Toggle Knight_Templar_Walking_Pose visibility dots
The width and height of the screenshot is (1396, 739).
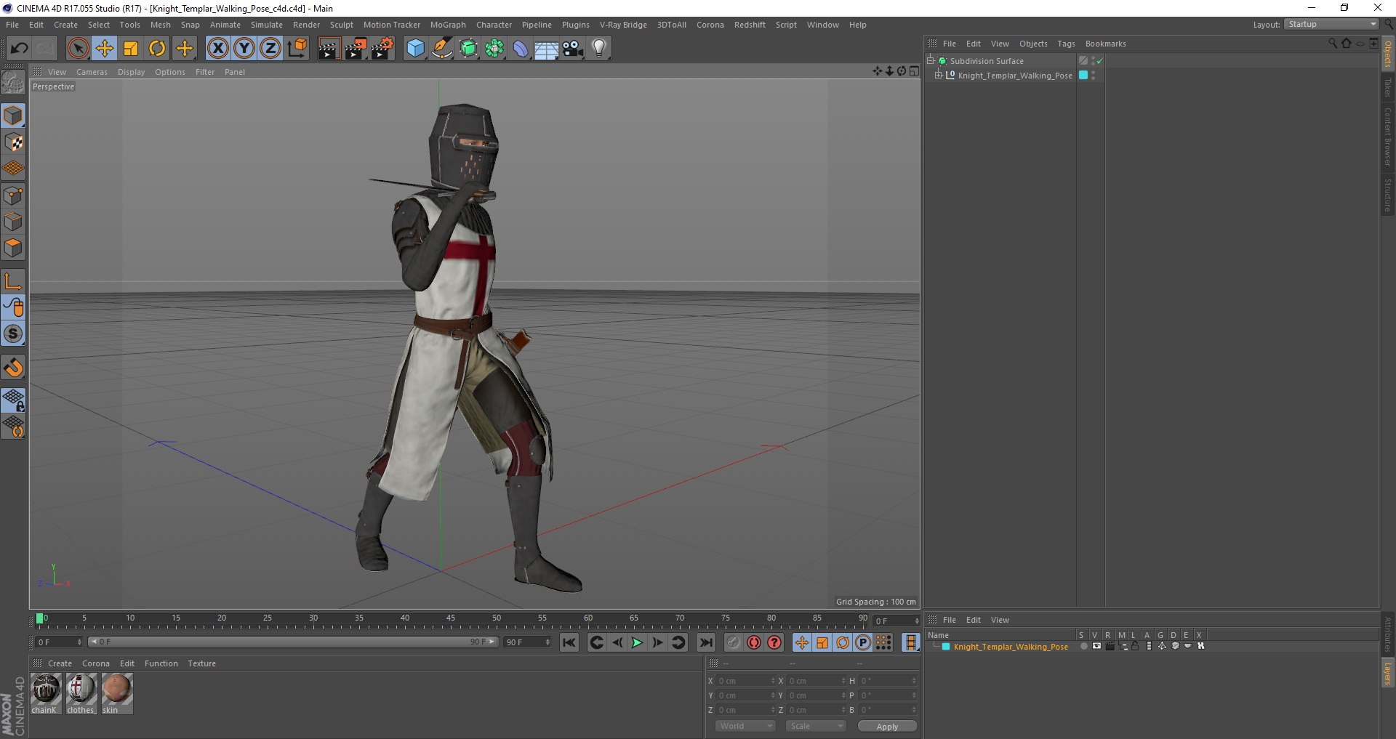click(1093, 75)
